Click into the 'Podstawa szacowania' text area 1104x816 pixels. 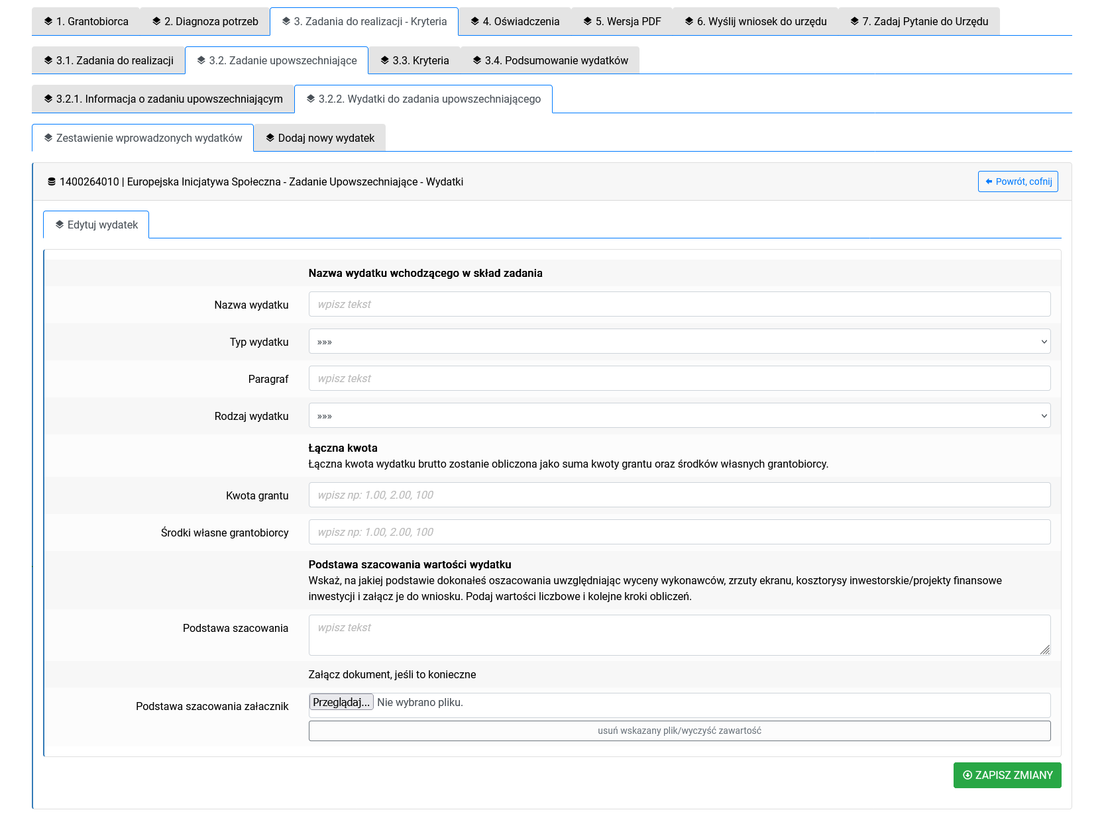pos(679,635)
